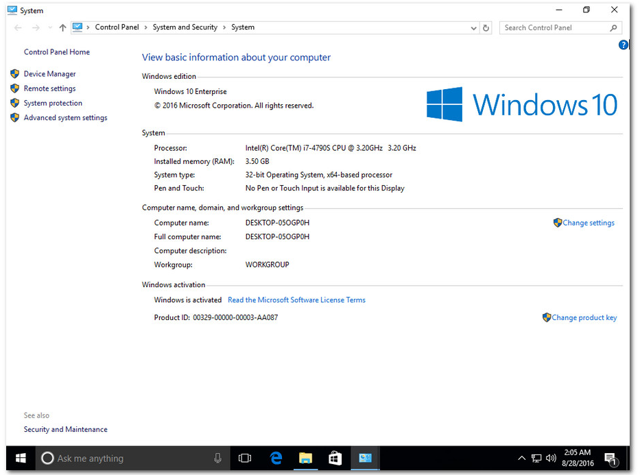Open Security and Maintenance link
The image size is (640, 475).
click(66, 429)
